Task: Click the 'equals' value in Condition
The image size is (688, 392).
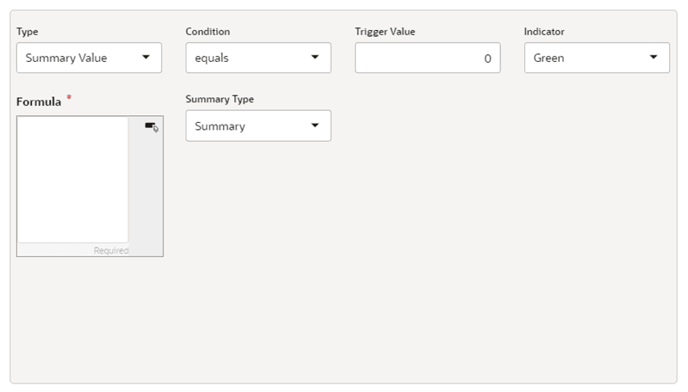Action: (x=212, y=58)
